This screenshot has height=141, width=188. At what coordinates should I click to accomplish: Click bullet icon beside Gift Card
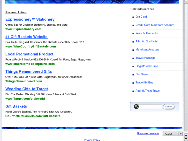coord(133,17)
